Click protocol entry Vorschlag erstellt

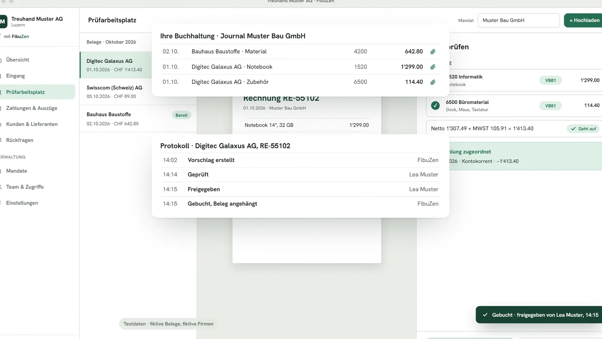(x=300, y=160)
